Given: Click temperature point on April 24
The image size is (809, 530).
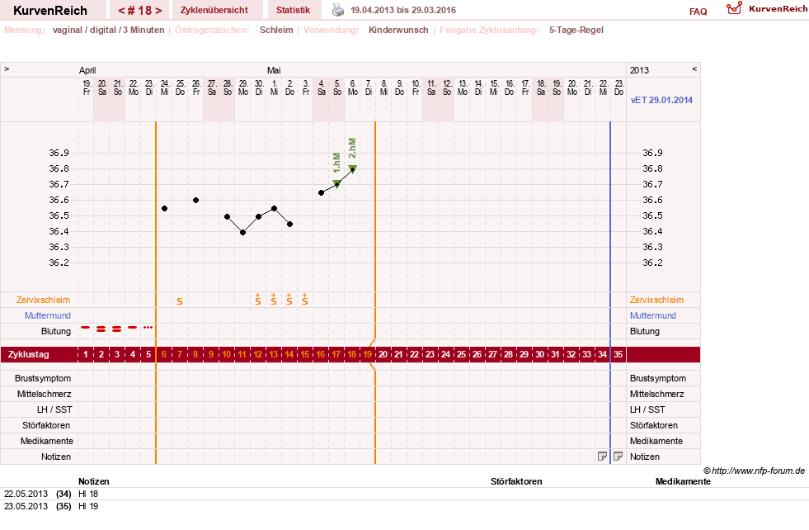Looking at the screenshot, I should (x=165, y=209).
